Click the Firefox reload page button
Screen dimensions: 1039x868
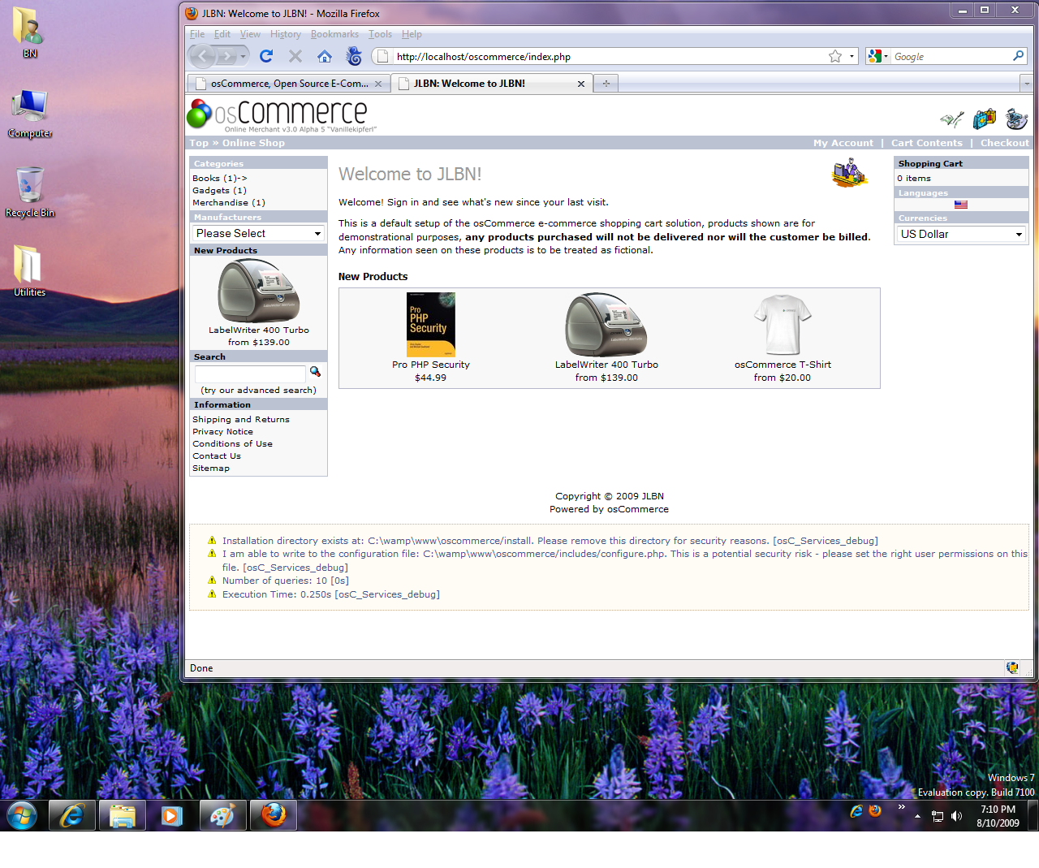[266, 56]
